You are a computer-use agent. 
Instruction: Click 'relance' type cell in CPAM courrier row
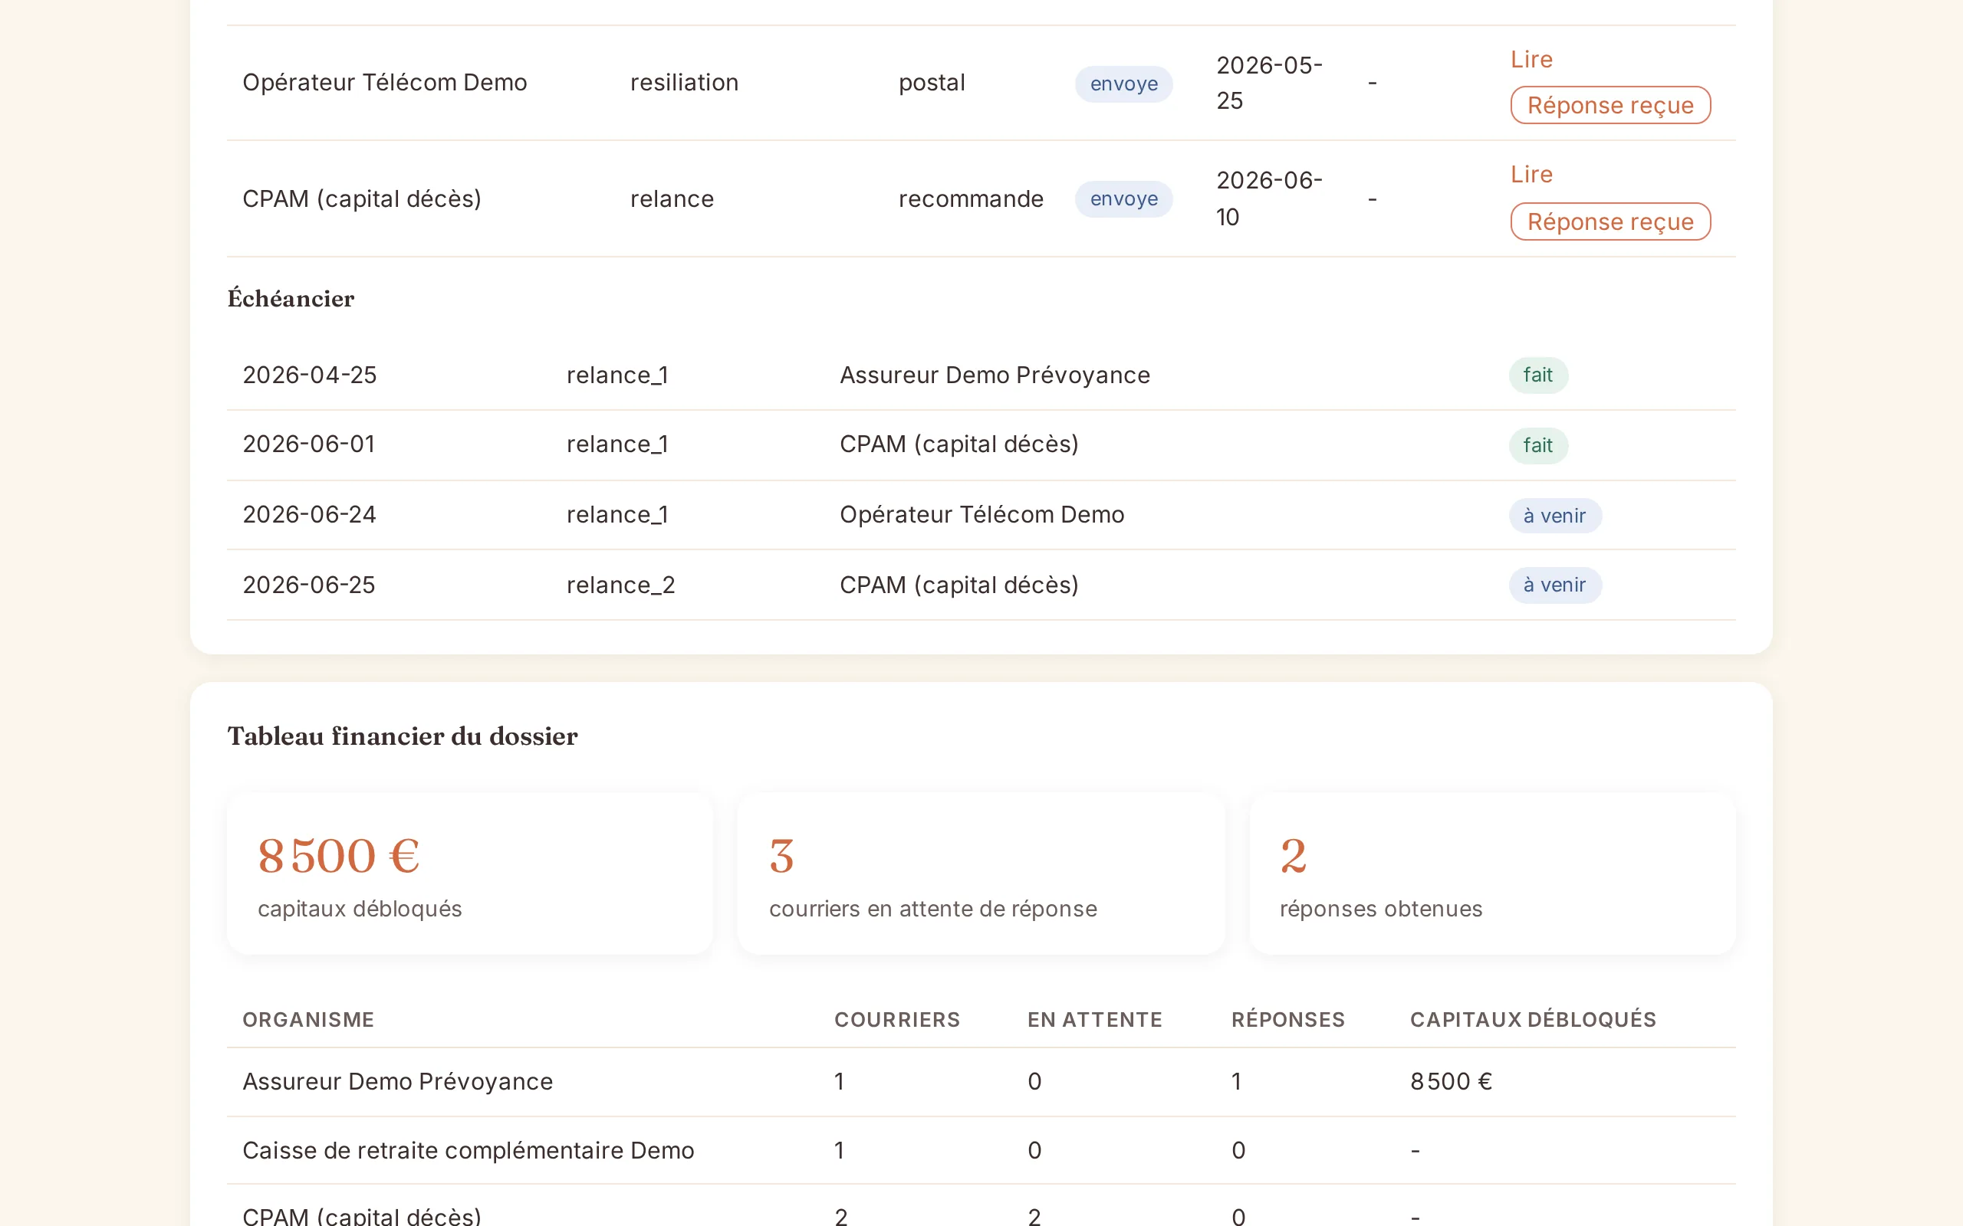(672, 198)
